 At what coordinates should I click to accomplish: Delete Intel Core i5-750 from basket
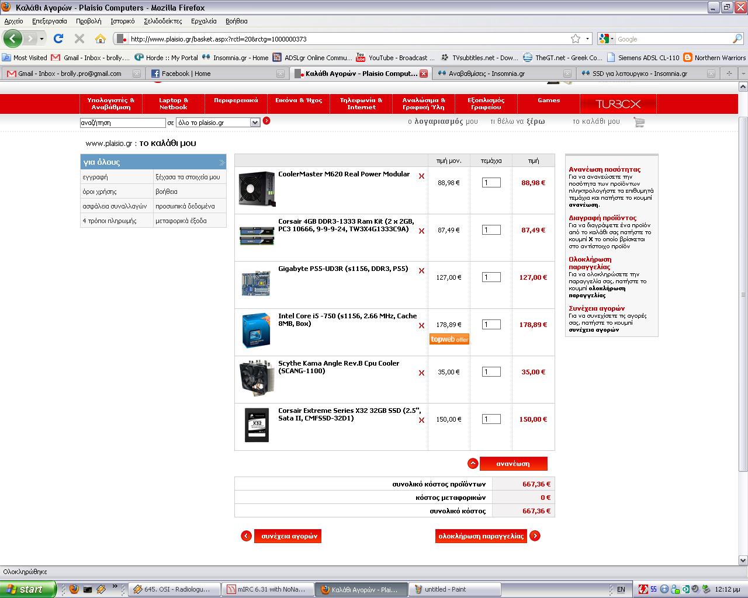click(x=421, y=325)
